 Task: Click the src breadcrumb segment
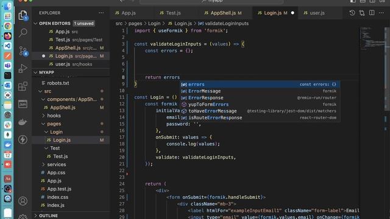[119, 23]
